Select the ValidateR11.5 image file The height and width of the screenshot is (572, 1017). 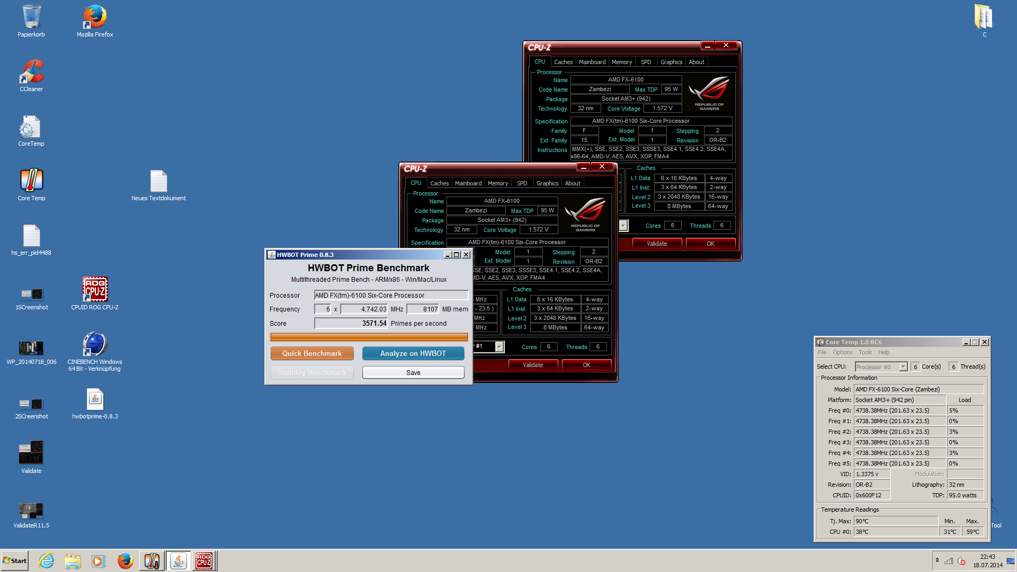[x=31, y=515]
